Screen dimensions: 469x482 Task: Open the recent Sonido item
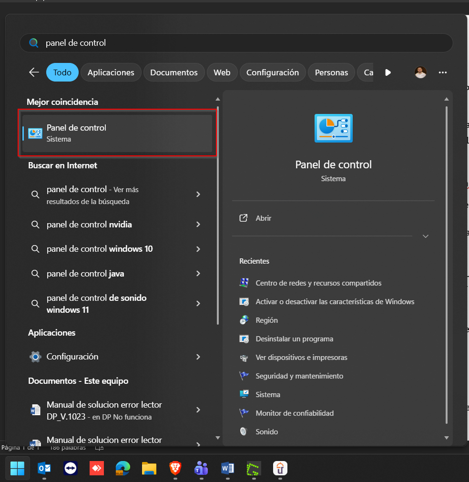267,432
